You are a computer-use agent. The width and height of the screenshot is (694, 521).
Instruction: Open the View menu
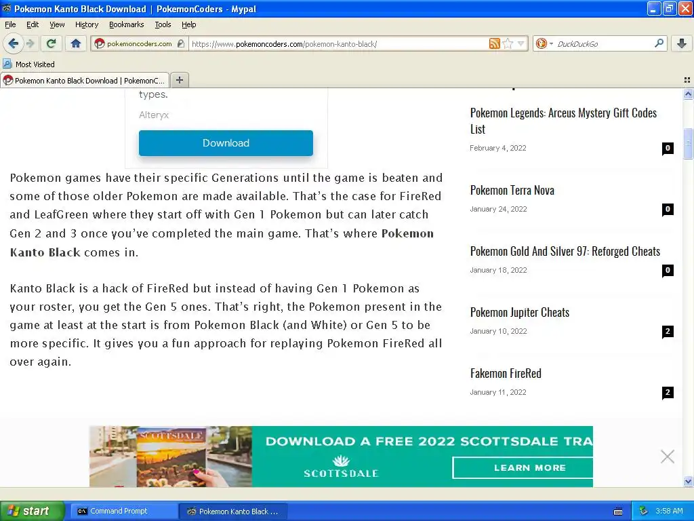click(57, 24)
